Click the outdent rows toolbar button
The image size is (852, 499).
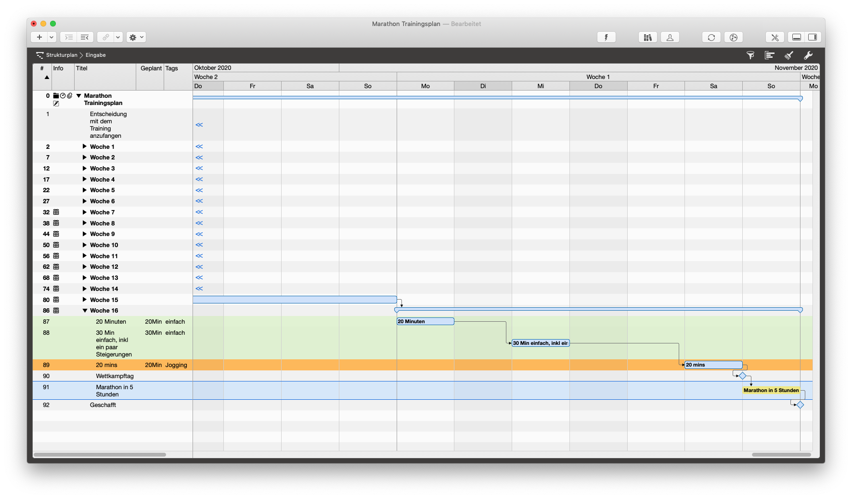point(85,38)
